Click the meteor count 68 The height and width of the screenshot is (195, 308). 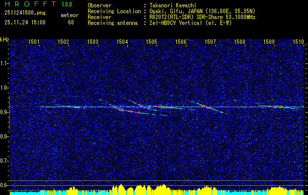(x=71, y=22)
